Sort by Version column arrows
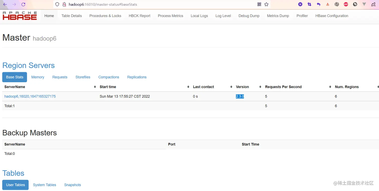The height and width of the screenshot is (191, 379). [x=260, y=87]
